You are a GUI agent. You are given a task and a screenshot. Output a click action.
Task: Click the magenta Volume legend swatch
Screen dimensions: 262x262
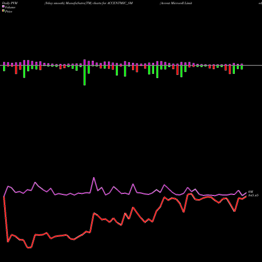tap(3, 7)
